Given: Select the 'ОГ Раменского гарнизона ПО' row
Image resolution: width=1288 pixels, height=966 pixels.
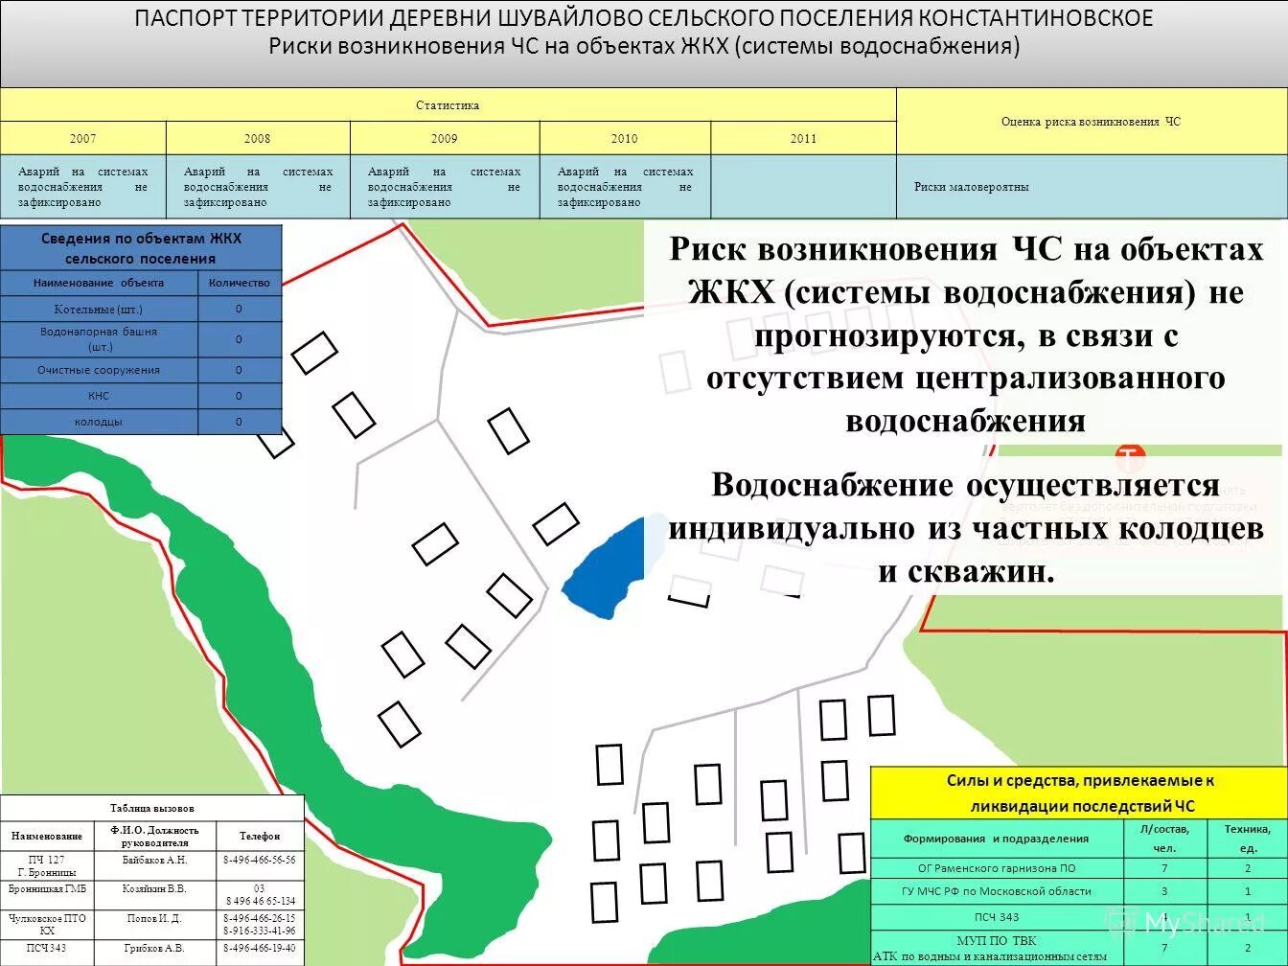Looking at the screenshot, I should coord(997,868).
